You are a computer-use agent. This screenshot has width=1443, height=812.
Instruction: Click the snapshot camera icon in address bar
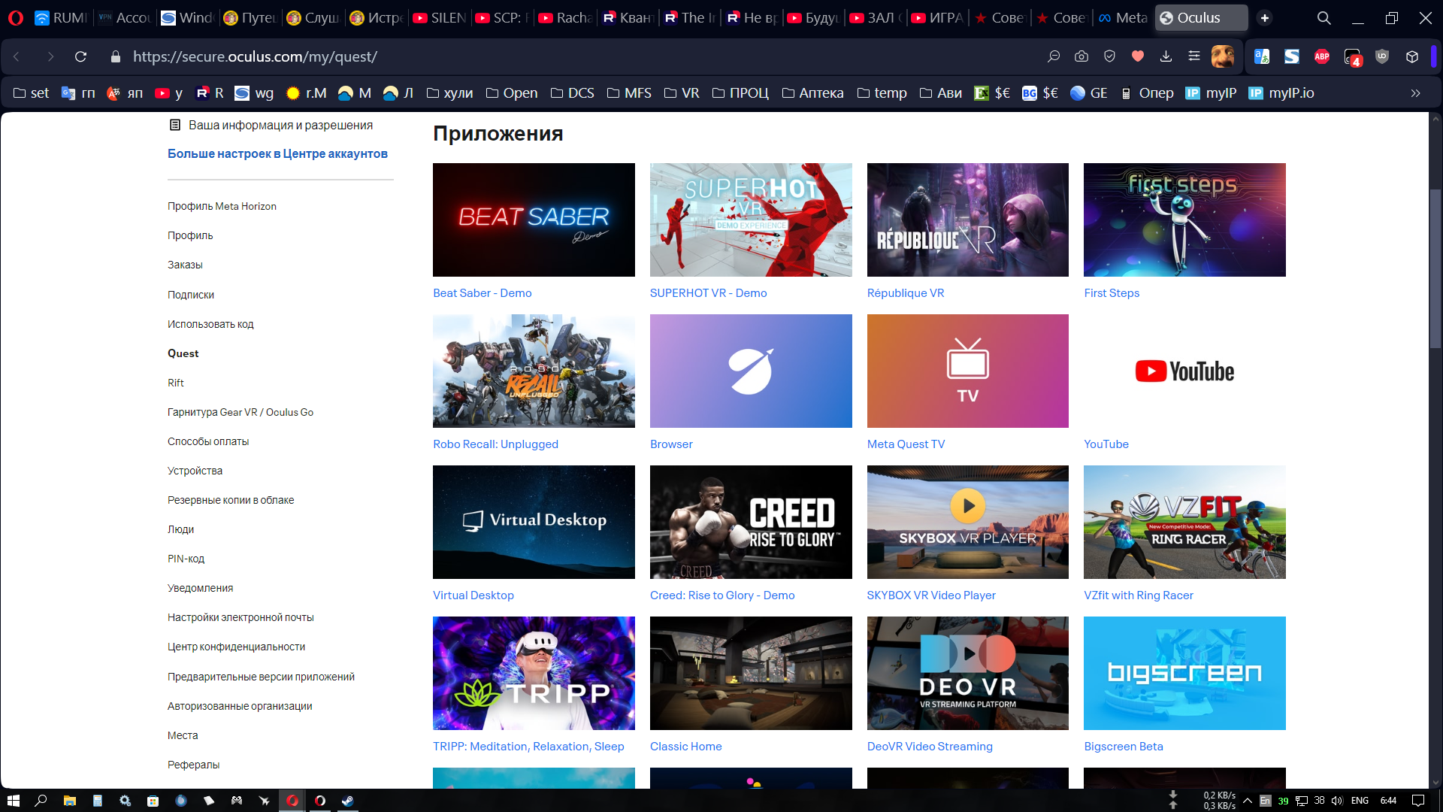click(1081, 56)
